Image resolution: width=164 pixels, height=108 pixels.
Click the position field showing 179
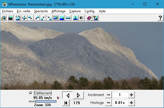(x=77, y=103)
